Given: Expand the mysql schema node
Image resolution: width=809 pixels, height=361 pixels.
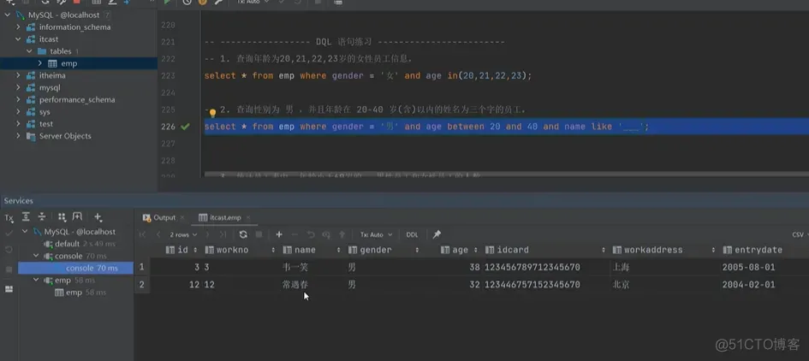Looking at the screenshot, I should [x=18, y=87].
